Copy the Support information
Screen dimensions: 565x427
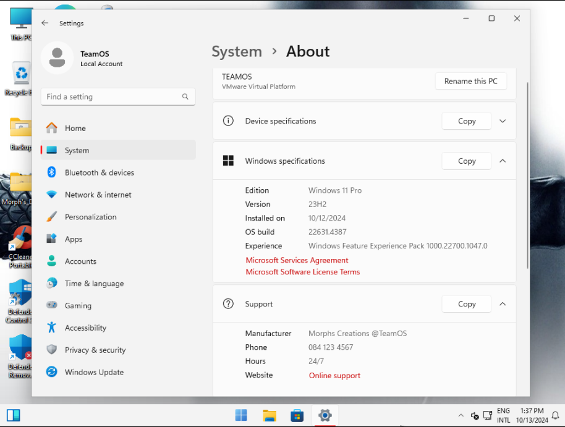point(467,304)
